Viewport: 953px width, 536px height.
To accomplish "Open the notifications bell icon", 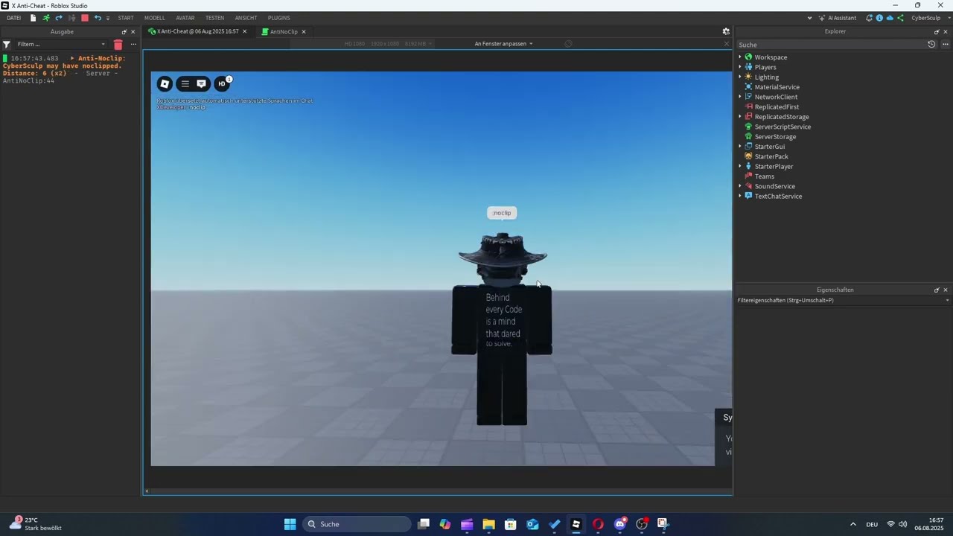I will click(x=869, y=18).
